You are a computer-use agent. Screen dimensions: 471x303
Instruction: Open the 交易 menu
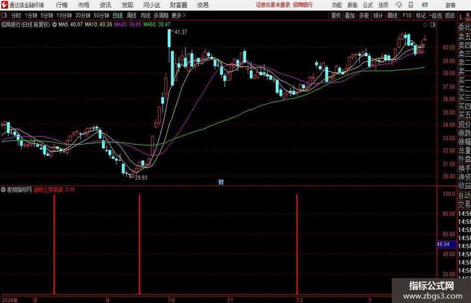[x=203, y=5]
